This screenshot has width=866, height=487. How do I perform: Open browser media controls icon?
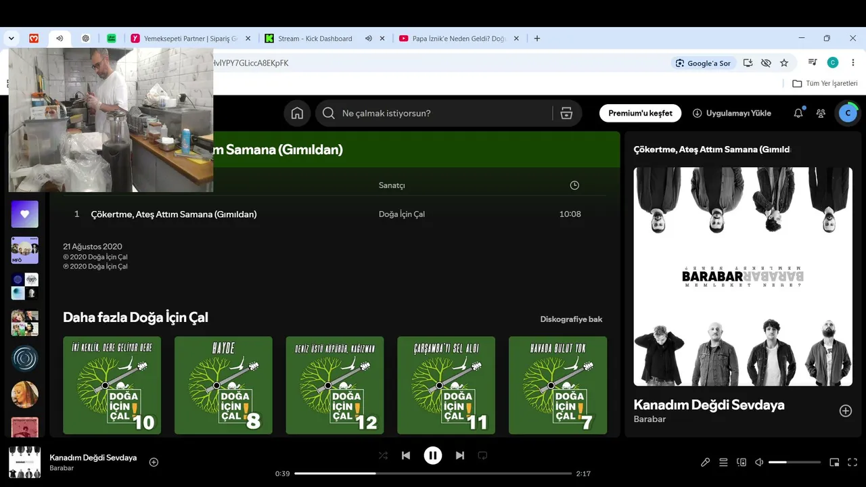click(x=813, y=62)
